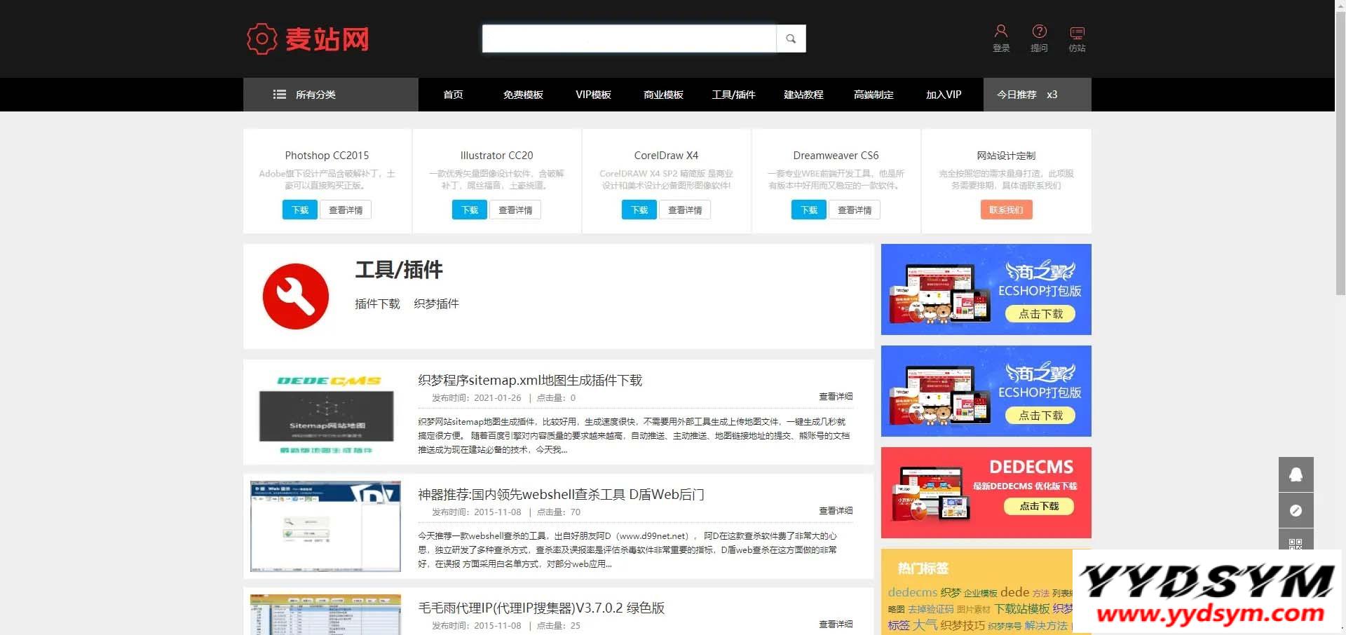Viewport: 1346px width, 635px height.
Task: Click the red wrench category icon
Action: [295, 296]
